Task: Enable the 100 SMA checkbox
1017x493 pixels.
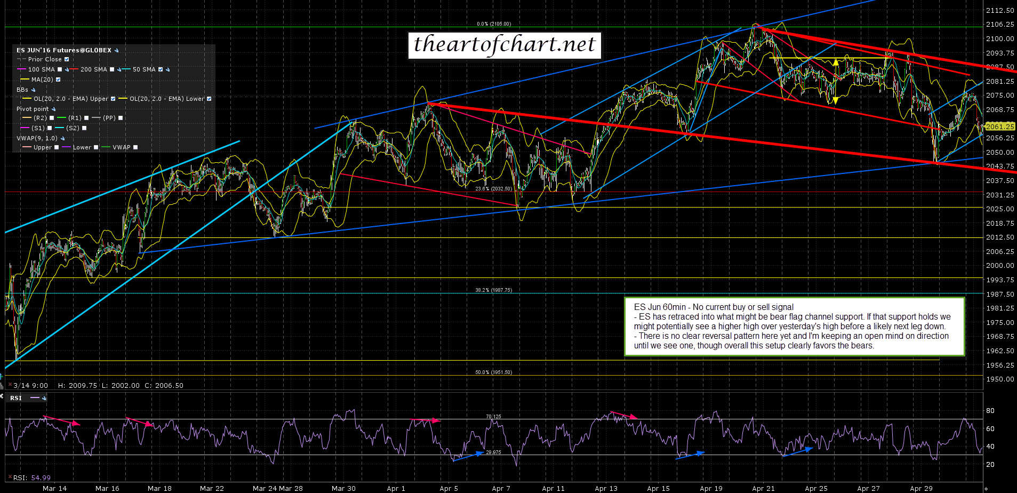Action: coord(60,70)
